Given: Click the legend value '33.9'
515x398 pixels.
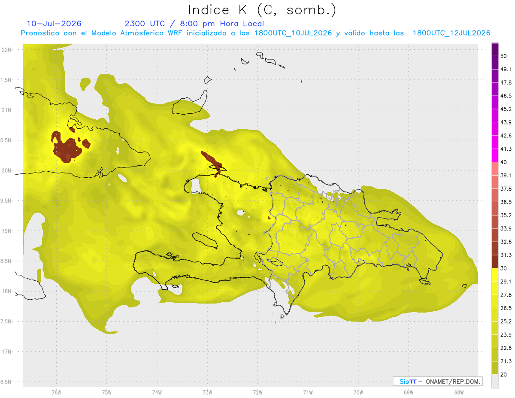Looking at the screenshot, I should (506, 228).
